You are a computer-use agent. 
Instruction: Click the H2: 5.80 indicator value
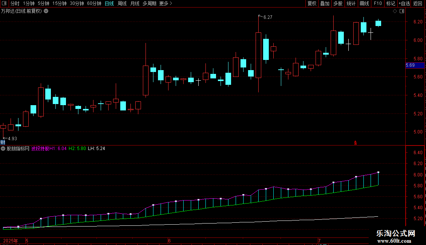pos(77,149)
